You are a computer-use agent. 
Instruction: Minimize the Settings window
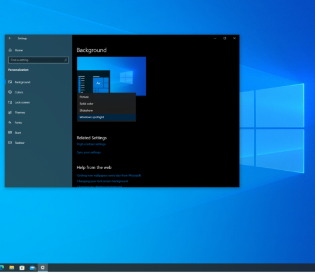point(215,38)
